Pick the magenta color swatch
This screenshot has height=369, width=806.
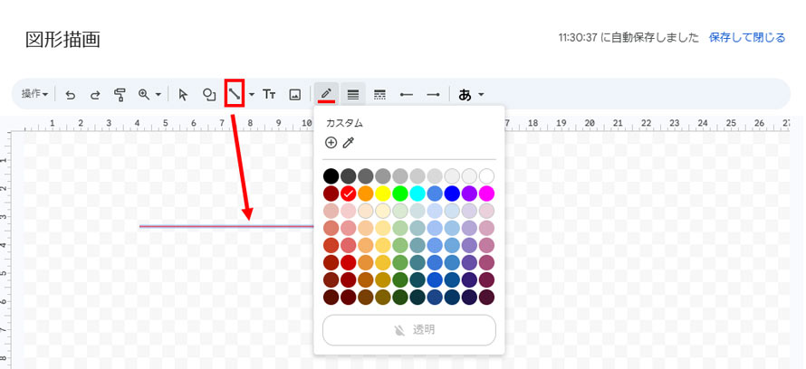point(486,194)
